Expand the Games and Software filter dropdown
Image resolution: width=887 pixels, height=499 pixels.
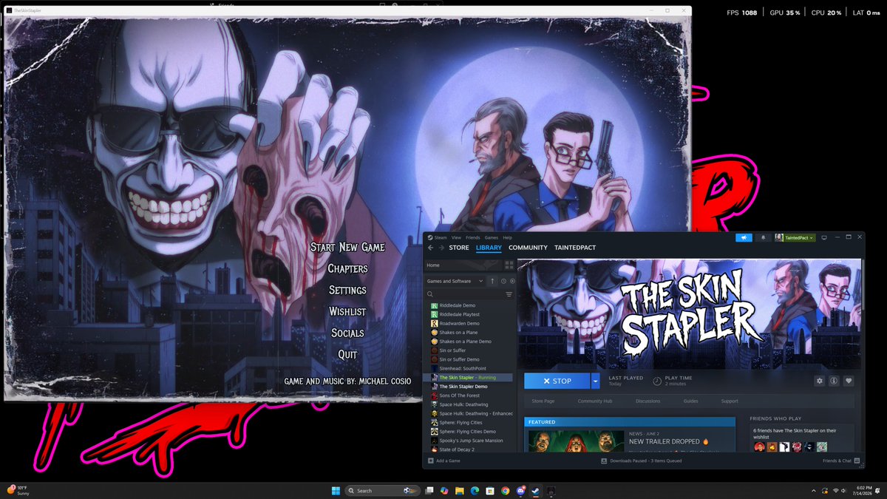pyautogui.click(x=455, y=281)
